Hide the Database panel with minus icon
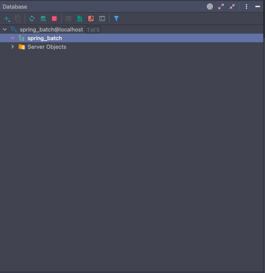Viewport: 265px width, 273px height. click(x=258, y=6)
